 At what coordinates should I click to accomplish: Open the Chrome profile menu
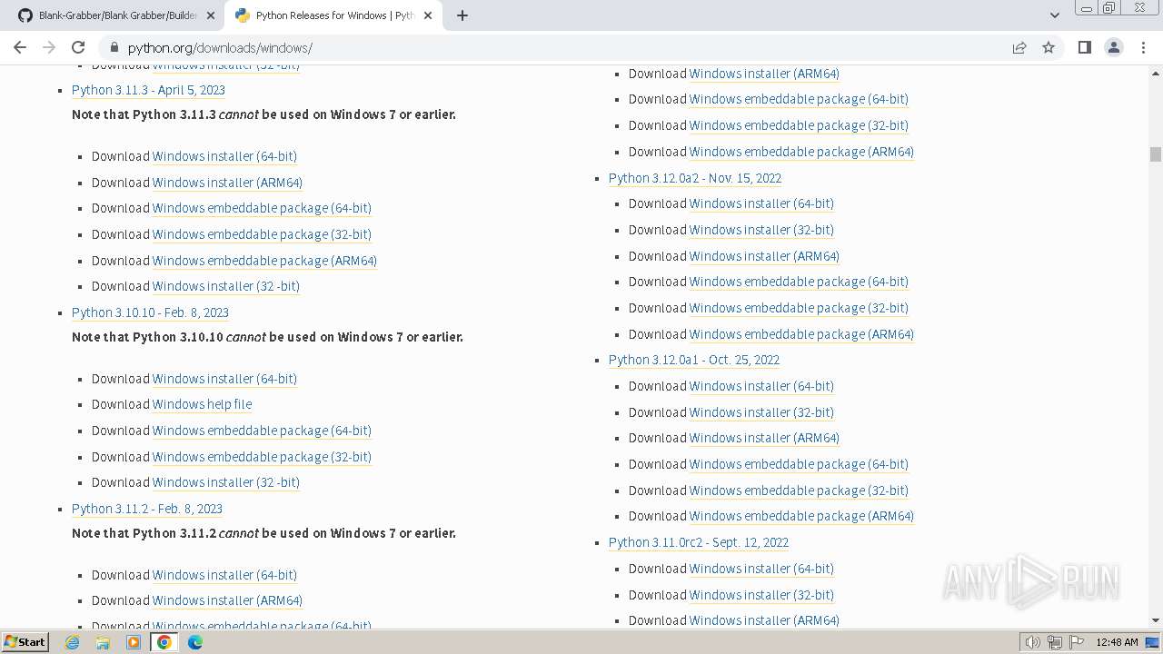[x=1113, y=47]
